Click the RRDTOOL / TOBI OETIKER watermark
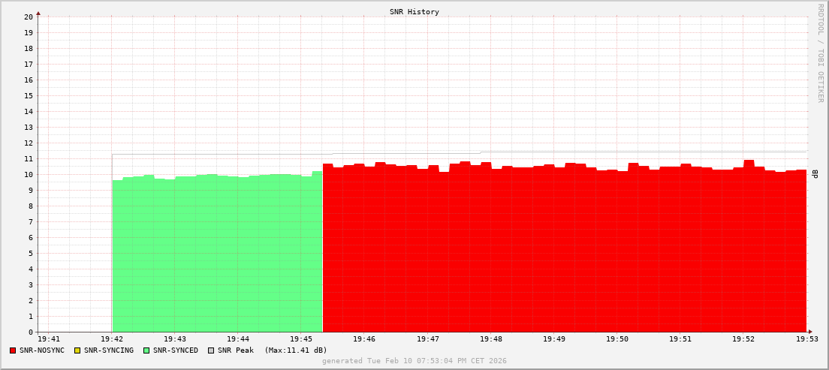Image resolution: width=829 pixels, height=370 pixels. click(x=820, y=53)
